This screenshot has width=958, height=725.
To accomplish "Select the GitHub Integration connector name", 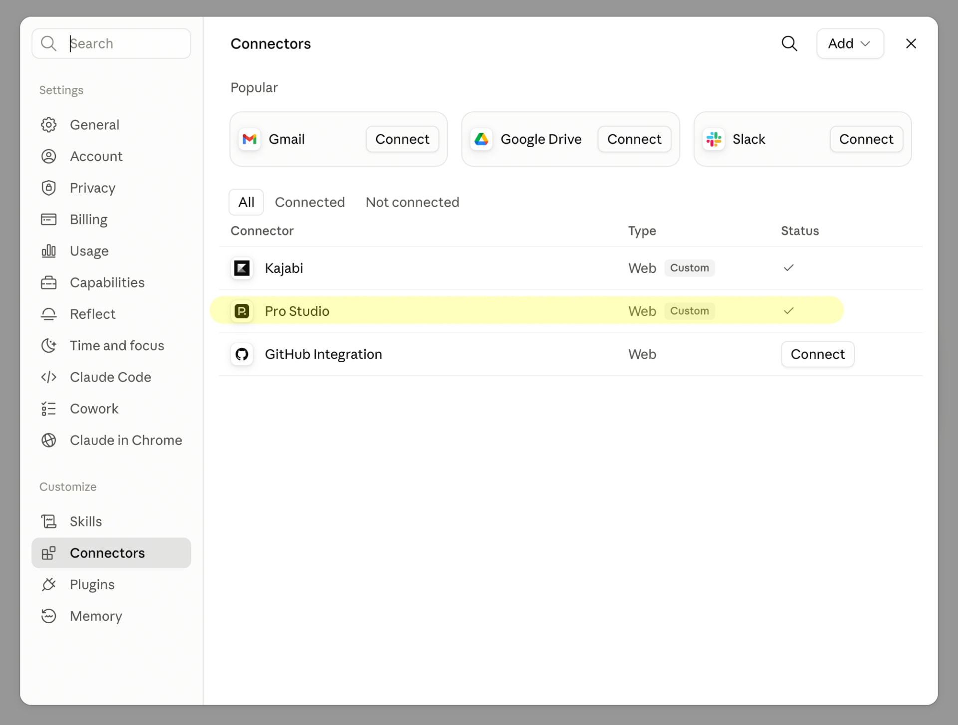I will (323, 354).
